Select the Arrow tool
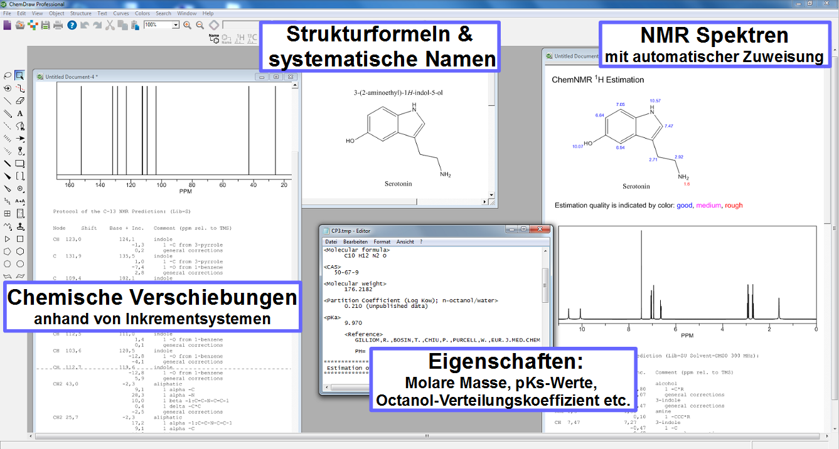This screenshot has height=449, width=839. [20, 139]
